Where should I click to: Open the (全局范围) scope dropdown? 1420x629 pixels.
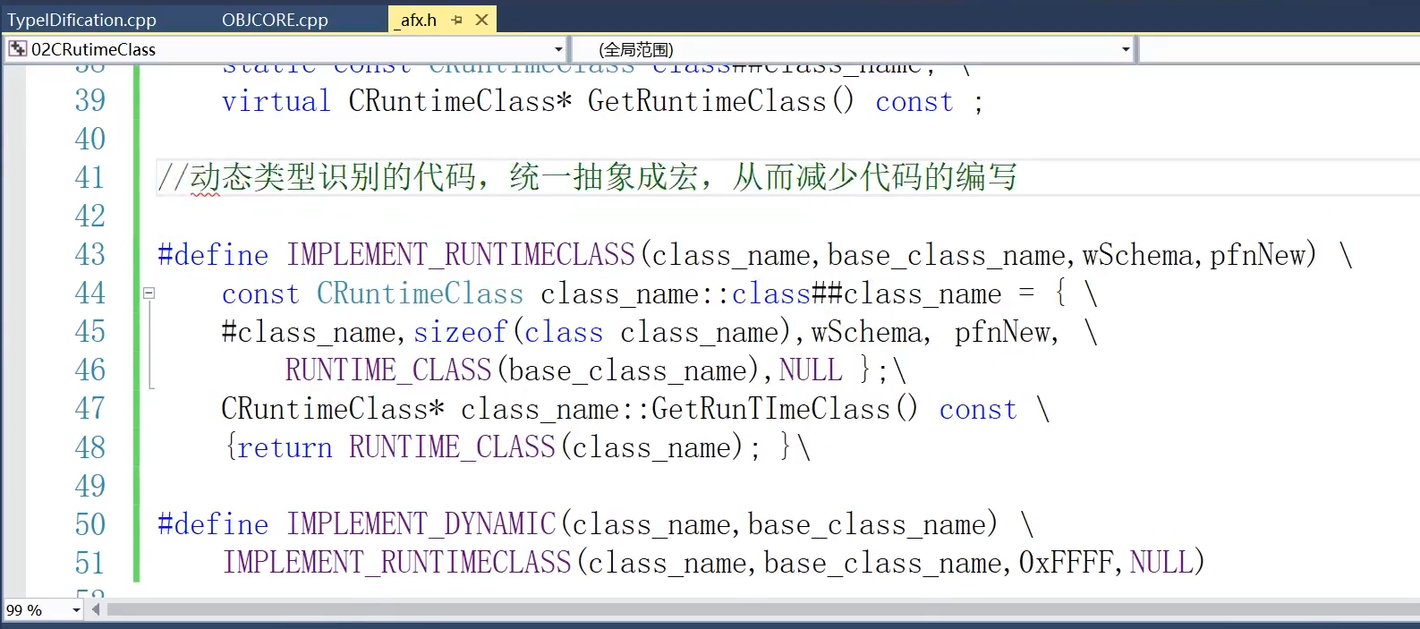(x=1126, y=49)
